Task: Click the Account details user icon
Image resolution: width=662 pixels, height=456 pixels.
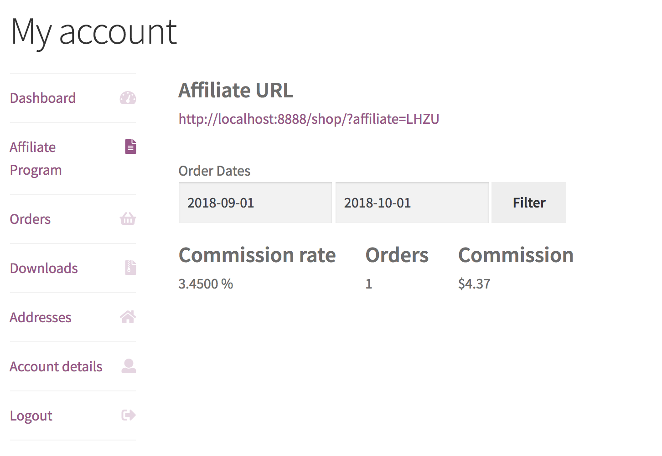Action: click(129, 366)
